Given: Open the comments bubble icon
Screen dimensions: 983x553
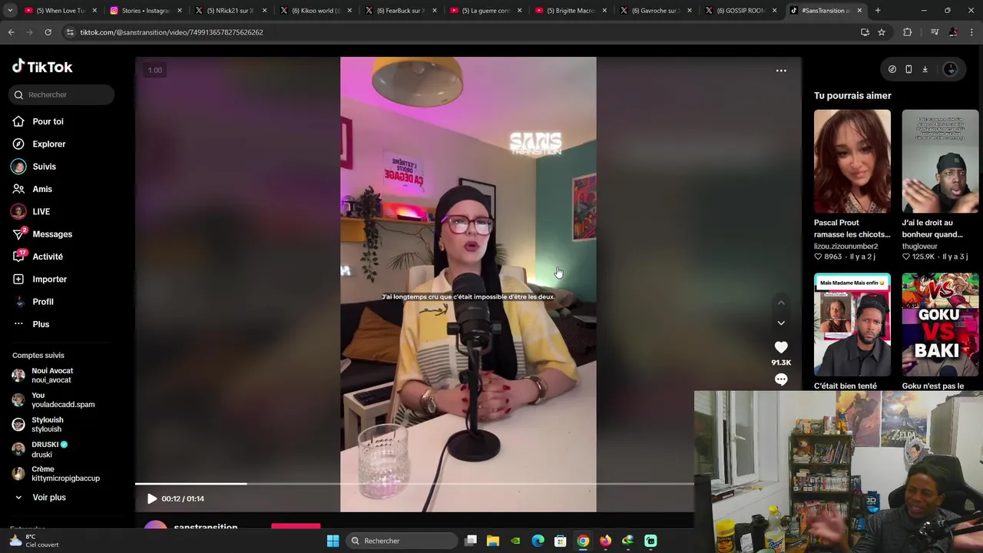Looking at the screenshot, I should [781, 379].
